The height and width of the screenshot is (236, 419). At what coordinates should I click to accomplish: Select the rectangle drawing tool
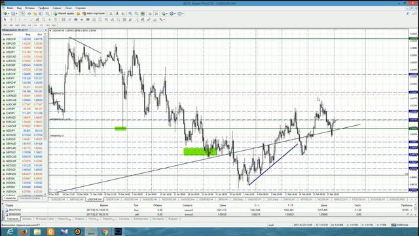[x=88, y=20]
